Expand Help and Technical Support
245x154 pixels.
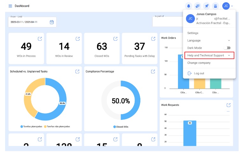pyautogui.click(x=209, y=55)
